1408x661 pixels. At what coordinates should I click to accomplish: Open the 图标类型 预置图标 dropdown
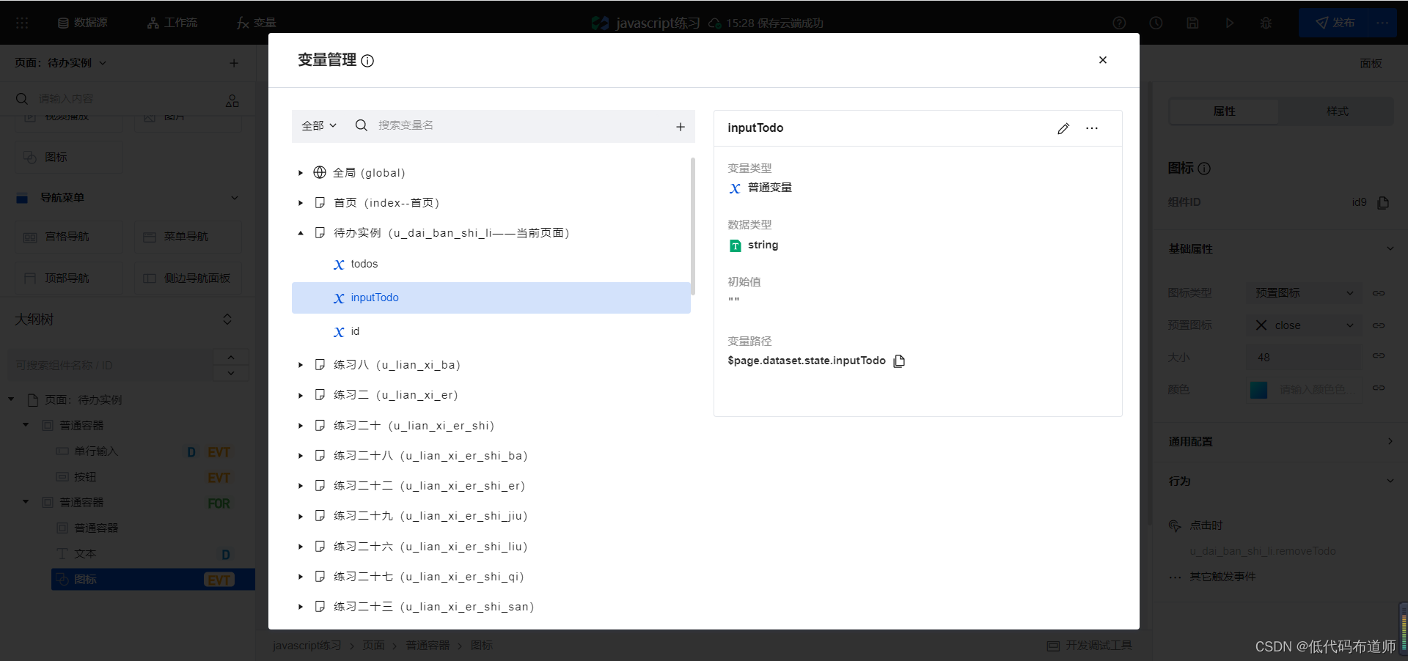pos(1304,293)
